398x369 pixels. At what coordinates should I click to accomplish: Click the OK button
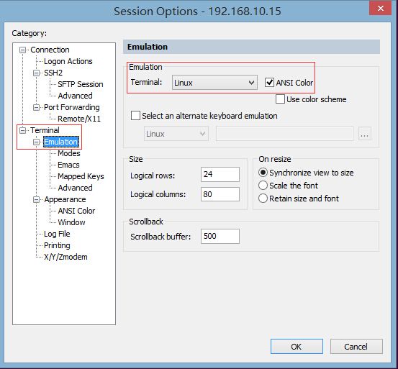tap(297, 347)
